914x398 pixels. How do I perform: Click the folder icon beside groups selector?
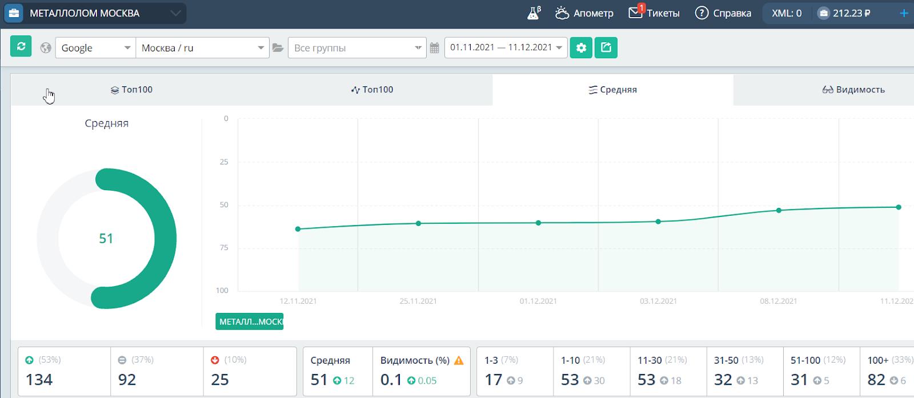(x=278, y=48)
